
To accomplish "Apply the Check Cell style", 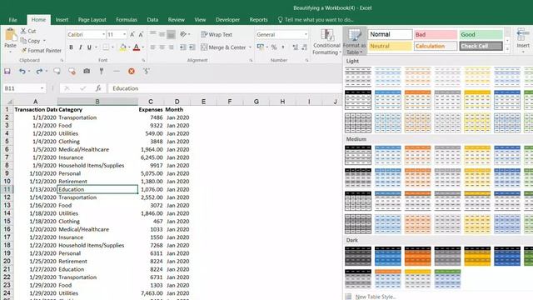I will coord(481,46).
